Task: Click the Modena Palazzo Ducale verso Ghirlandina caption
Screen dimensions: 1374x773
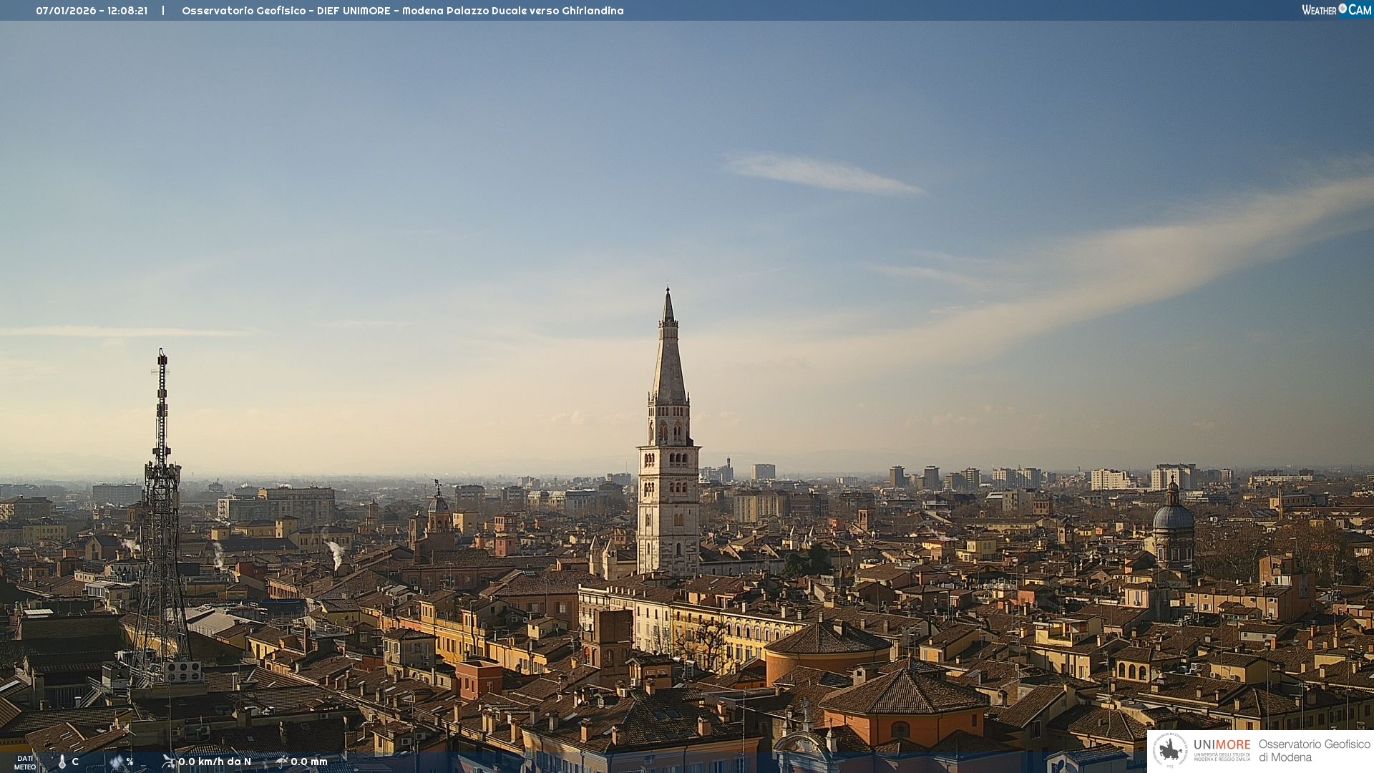Action: pos(512,11)
